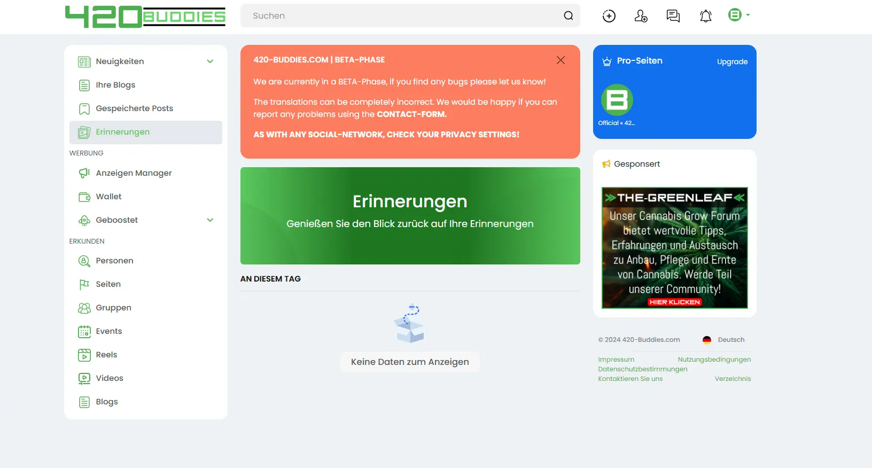
Task: Go to Gespeicherte Posts
Action: 134,108
